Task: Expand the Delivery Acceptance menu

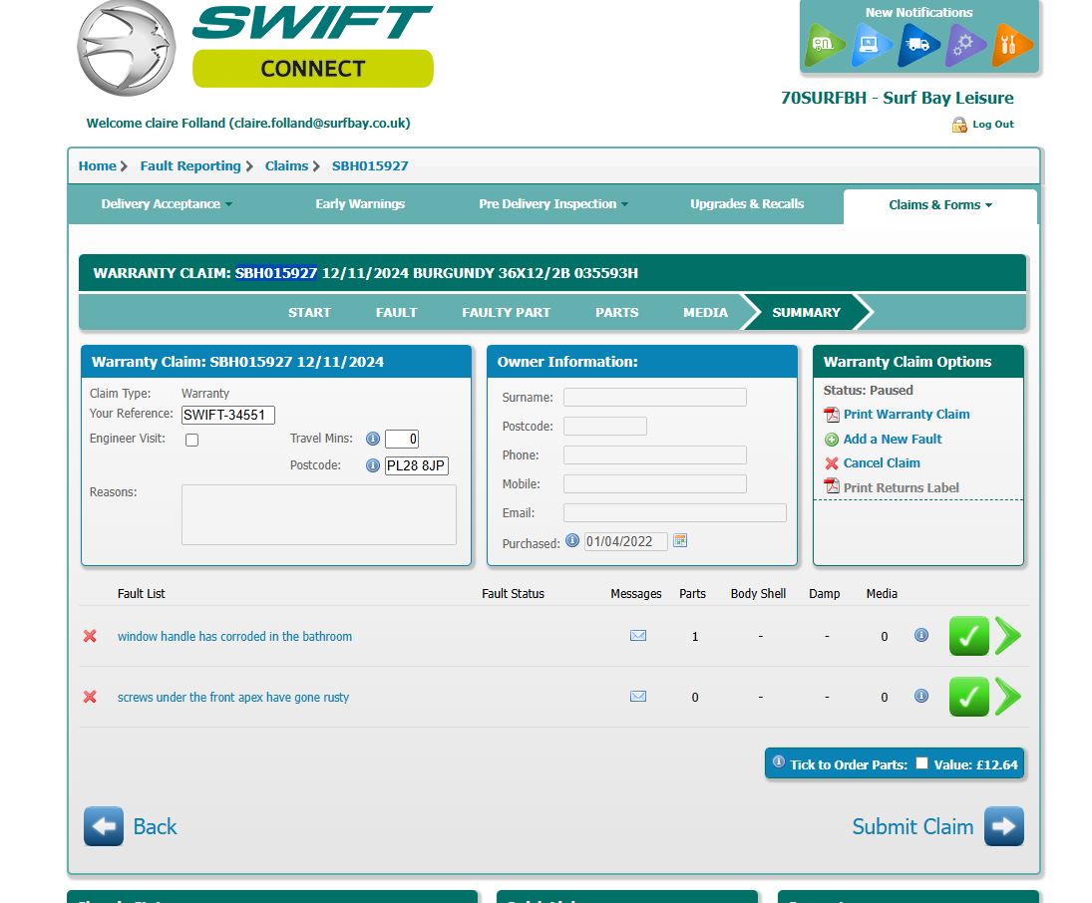Action: (x=167, y=204)
